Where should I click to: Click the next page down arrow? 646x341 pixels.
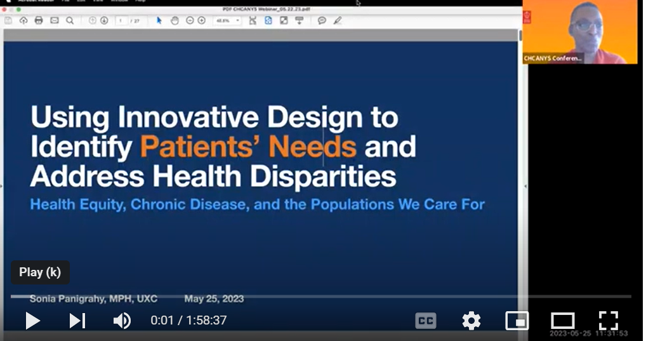(x=104, y=20)
